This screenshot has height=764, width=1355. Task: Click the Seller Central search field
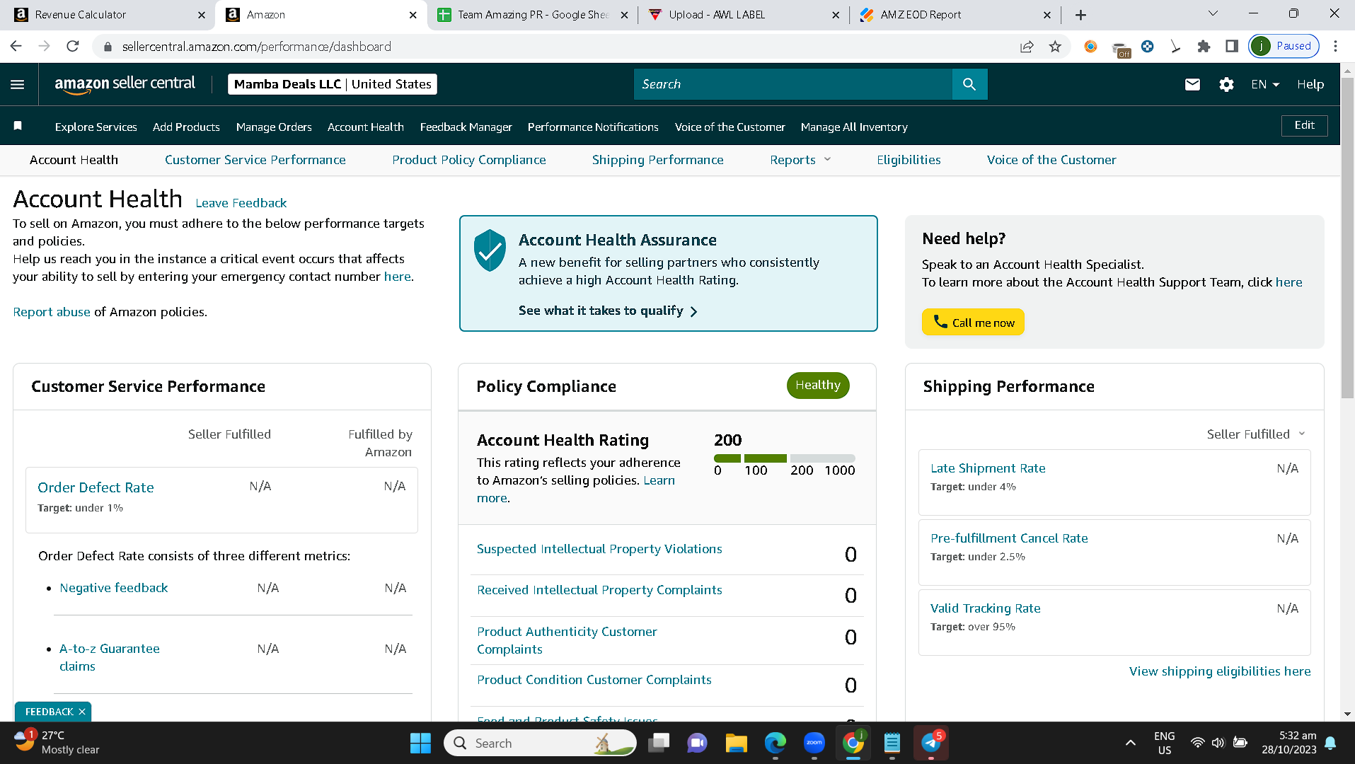click(793, 84)
